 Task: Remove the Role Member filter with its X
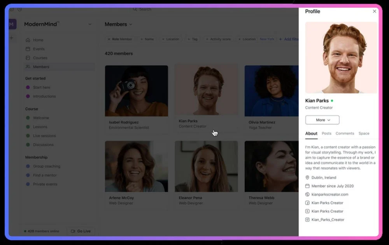(x=109, y=39)
